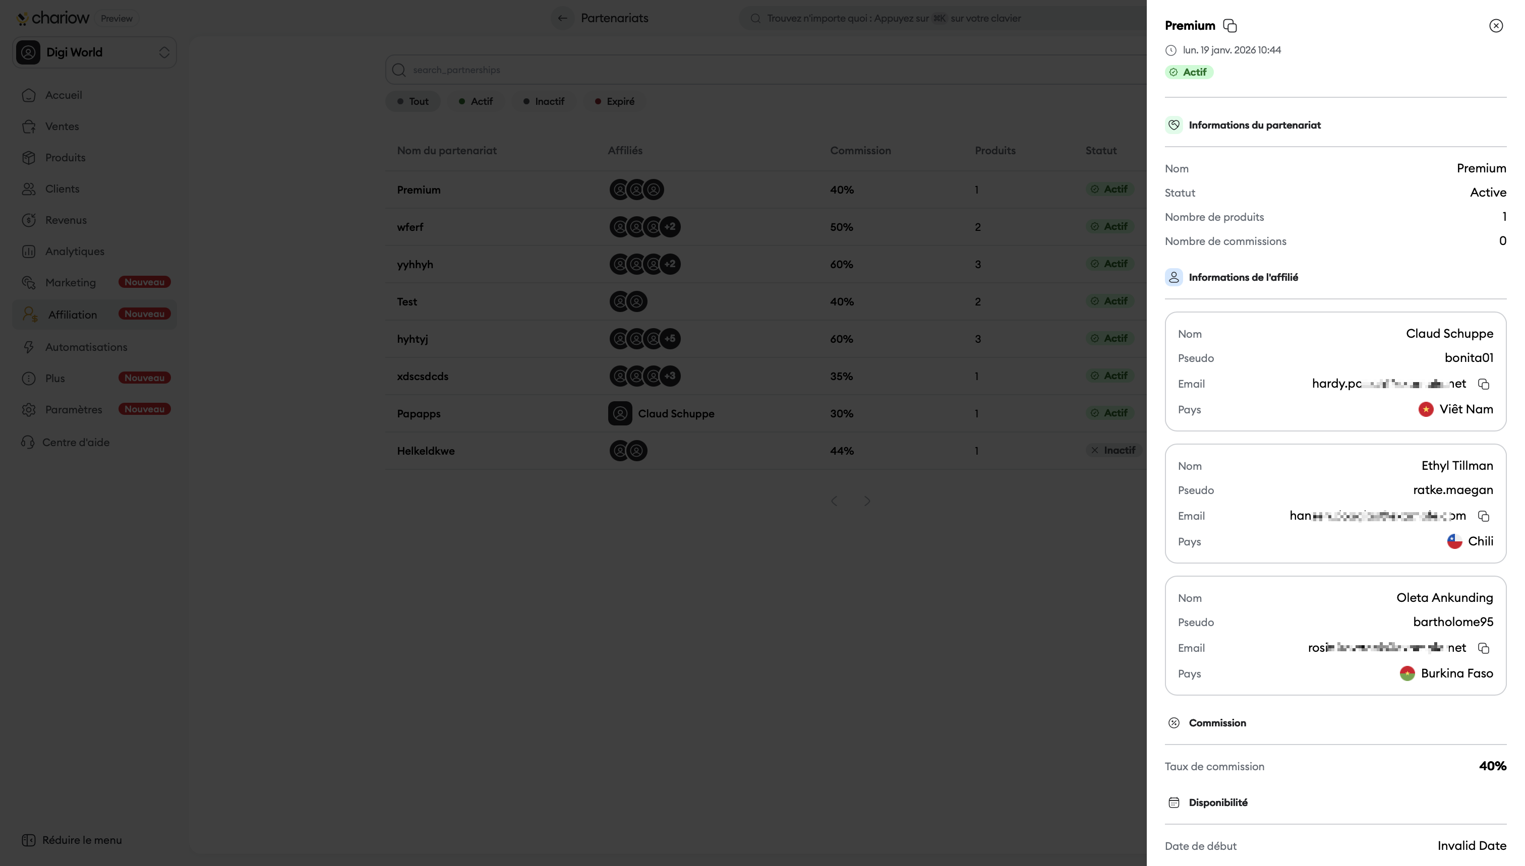Copy the Premium partnership name icon
Viewport: 1525px width, 866px height.
1229,26
